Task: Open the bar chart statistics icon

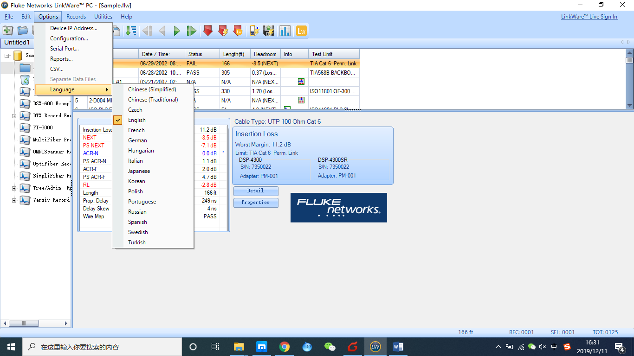Action: pos(285,31)
